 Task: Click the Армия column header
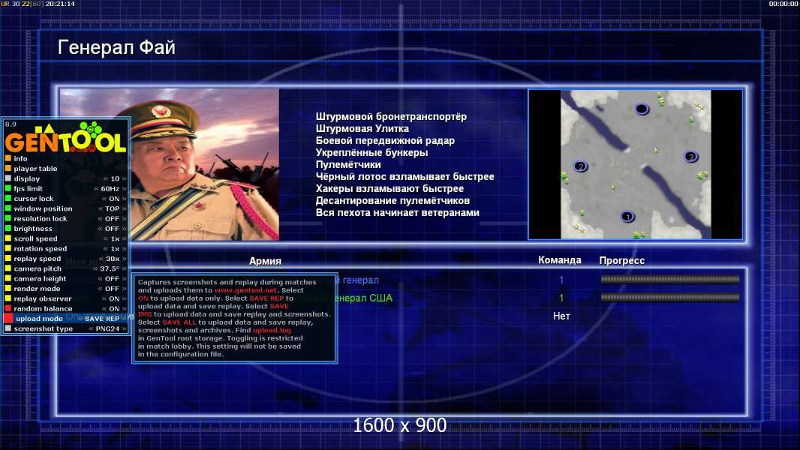tap(265, 261)
